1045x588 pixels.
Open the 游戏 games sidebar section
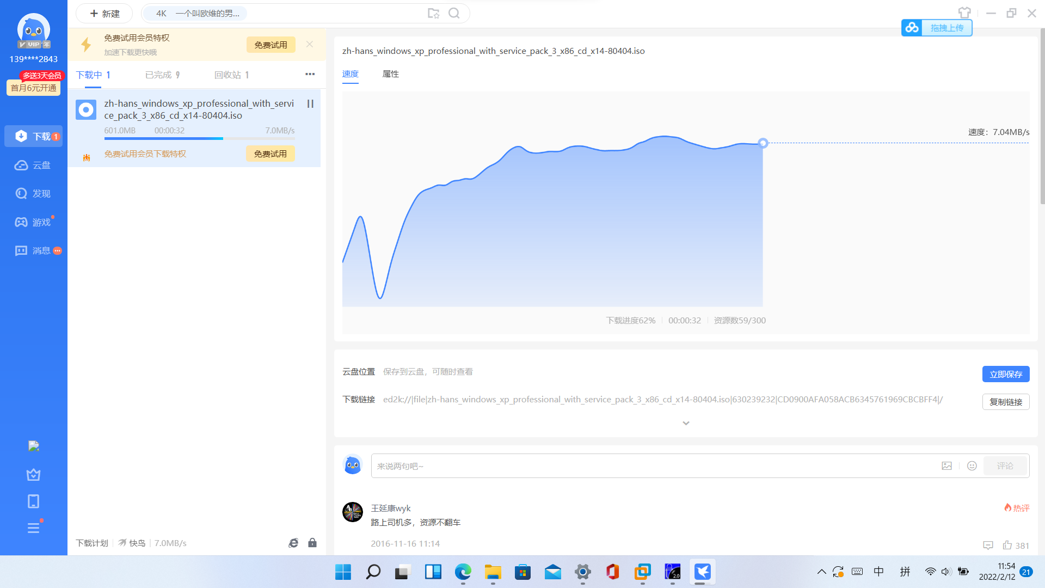pos(33,222)
